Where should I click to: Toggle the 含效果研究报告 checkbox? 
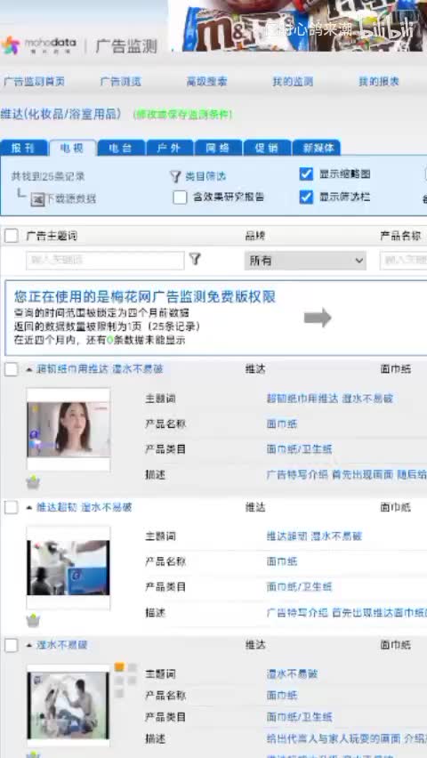pyautogui.click(x=180, y=198)
